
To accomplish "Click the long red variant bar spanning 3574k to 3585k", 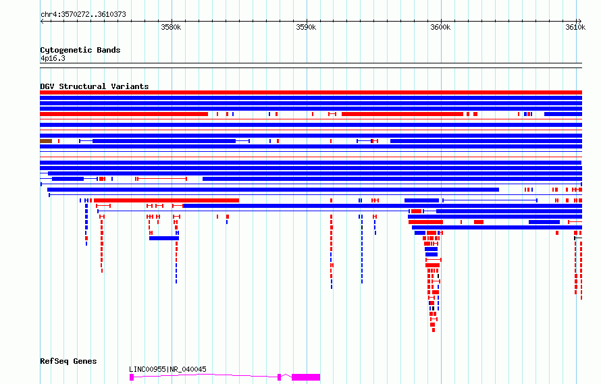I will coord(166,200).
